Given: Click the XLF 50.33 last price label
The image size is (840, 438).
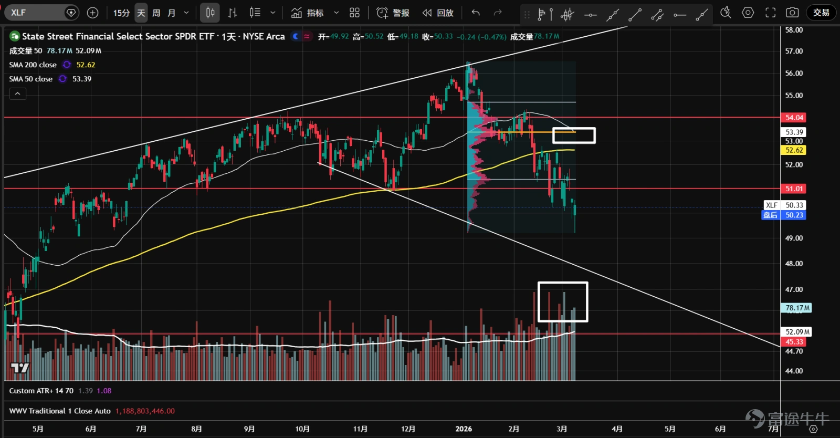Looking at the screenshot, I should coord(784,205).
